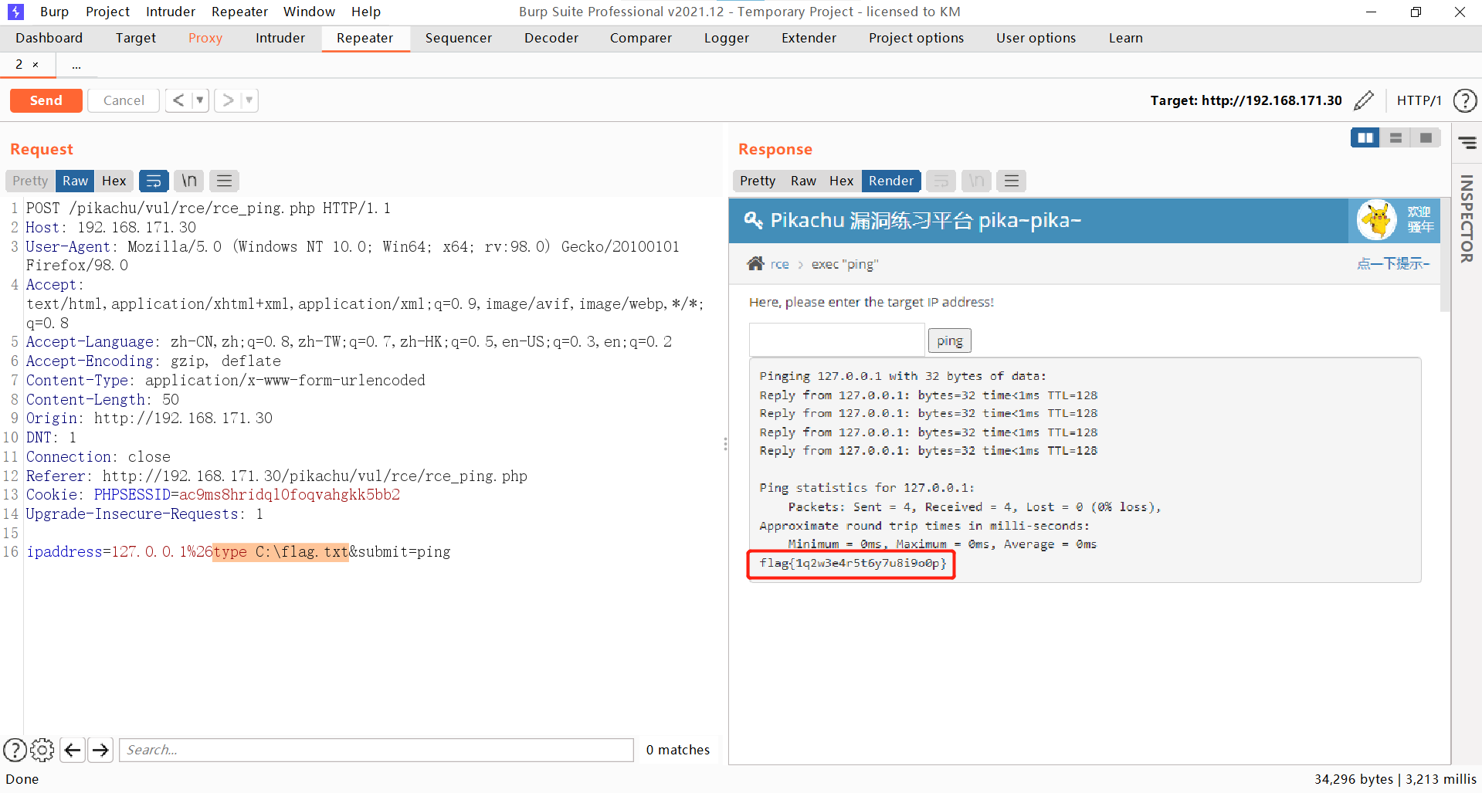This screenshot has width=1482, height=793.
Task: Open back history dropdown arrow
Action: pos(200,100)
